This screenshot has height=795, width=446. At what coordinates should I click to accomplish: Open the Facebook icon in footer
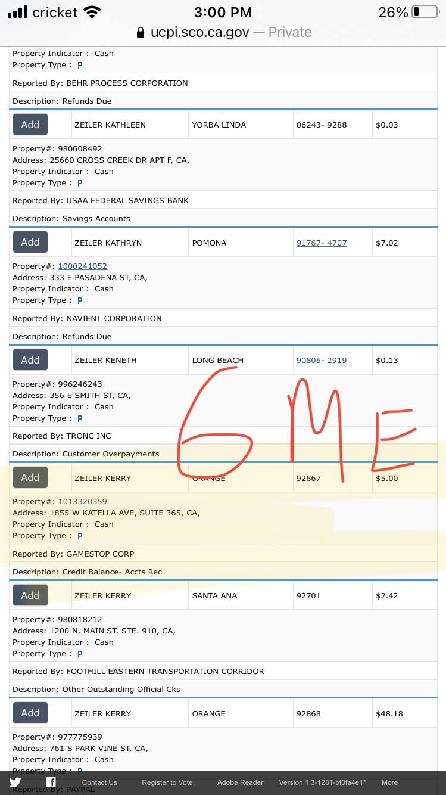click(51, 782)
